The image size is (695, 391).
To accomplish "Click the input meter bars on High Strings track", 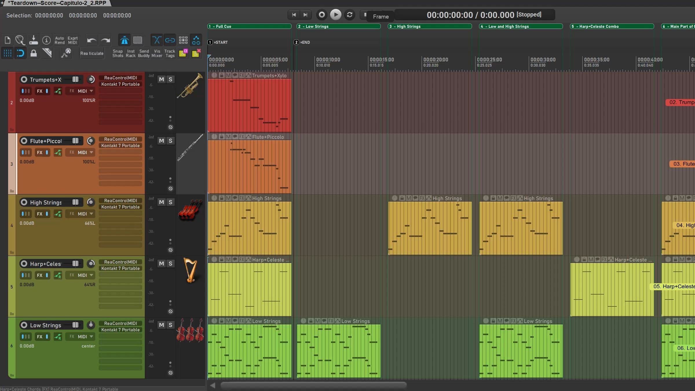I will [25, 214].
